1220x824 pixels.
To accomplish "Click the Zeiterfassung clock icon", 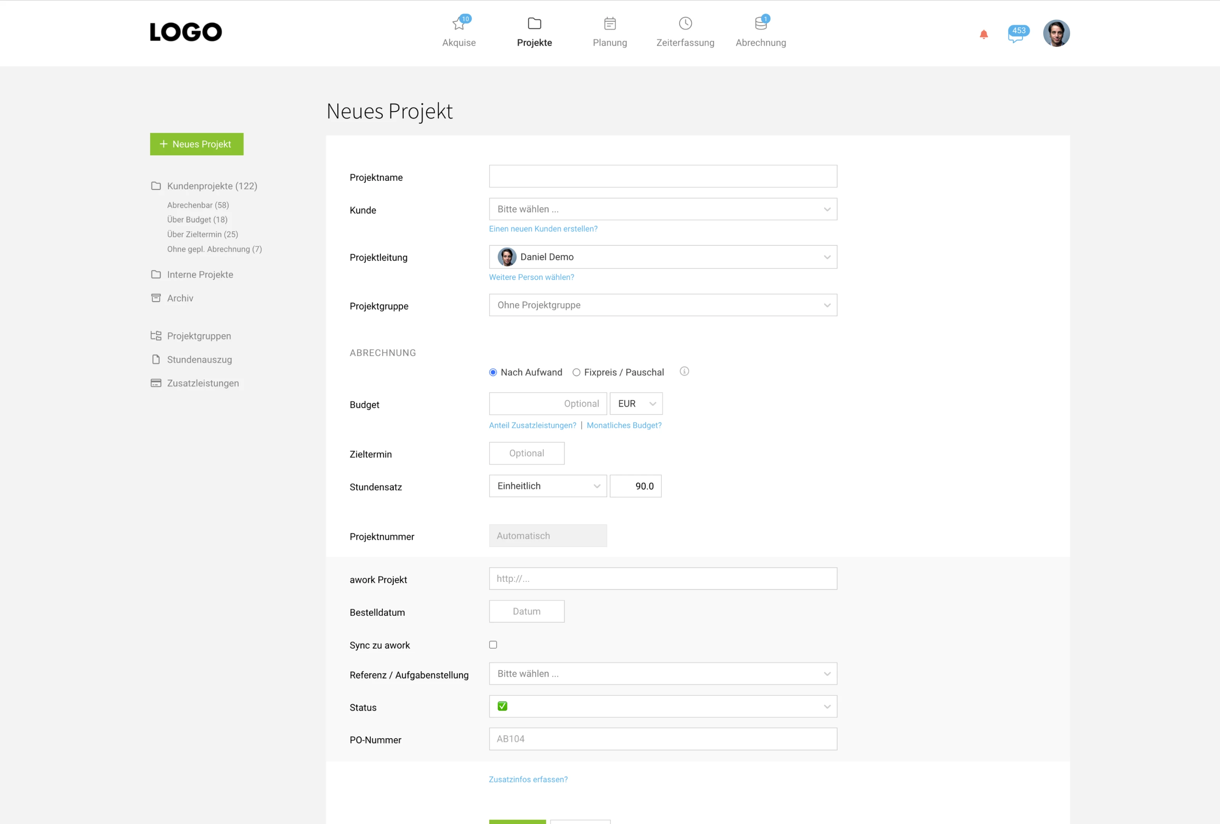I will 685,24.
